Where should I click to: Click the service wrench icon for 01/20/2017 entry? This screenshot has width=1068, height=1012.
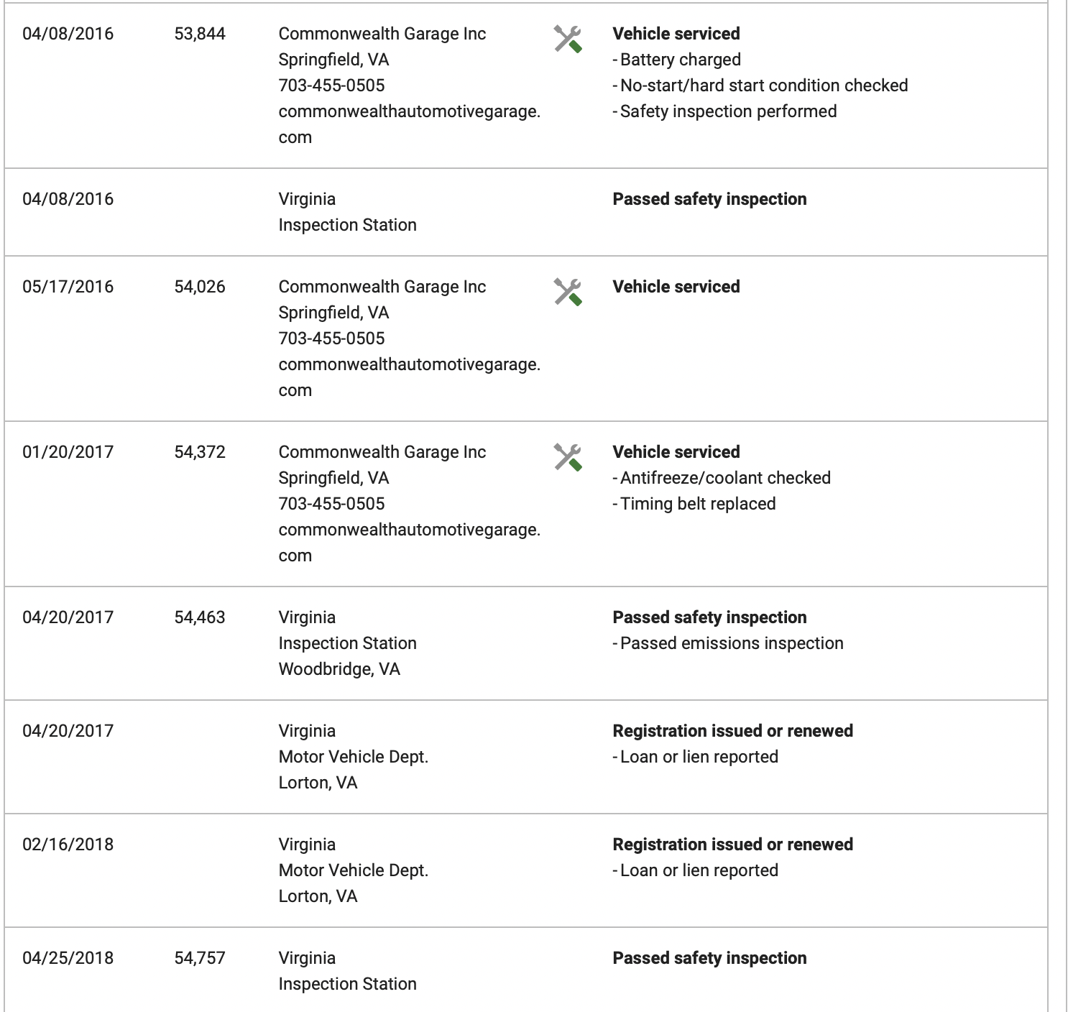pos(568,457)
